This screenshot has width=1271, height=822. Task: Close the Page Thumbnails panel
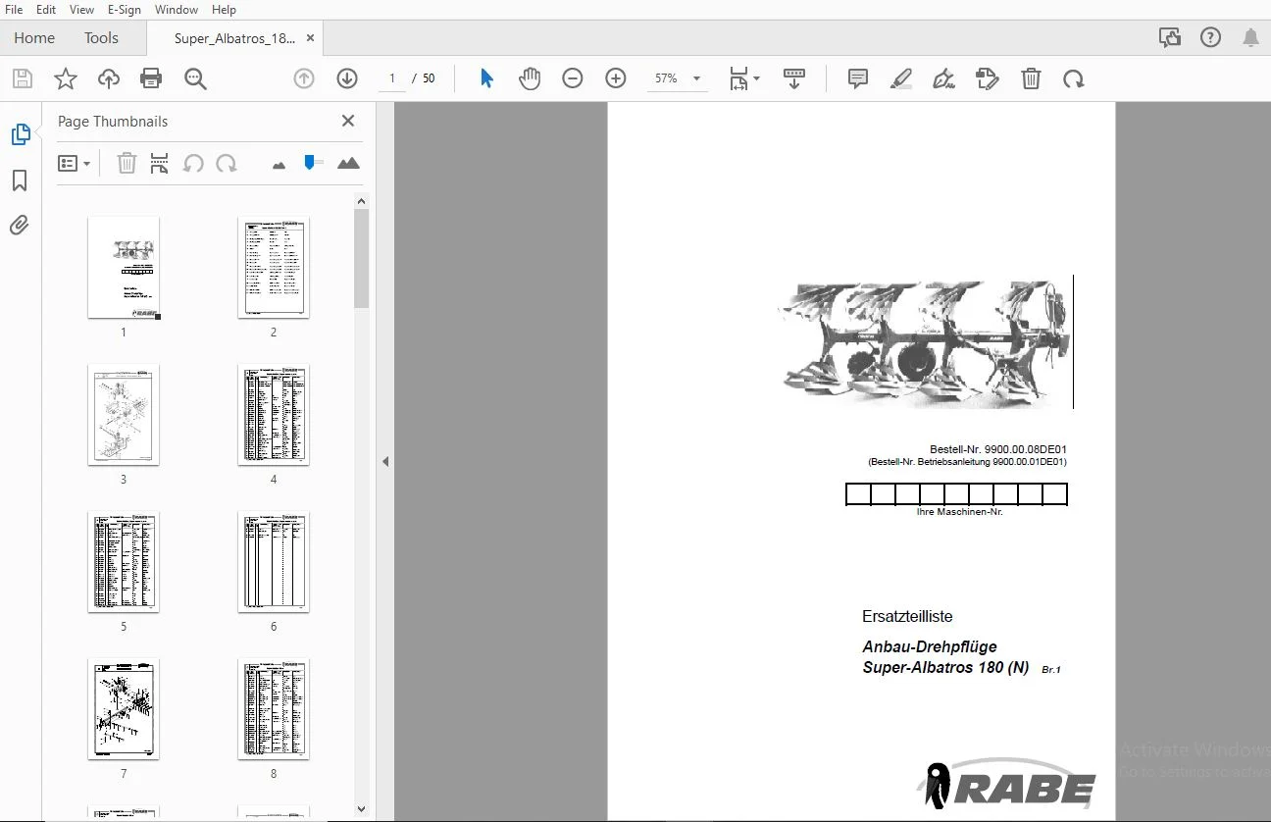point(347,121)
